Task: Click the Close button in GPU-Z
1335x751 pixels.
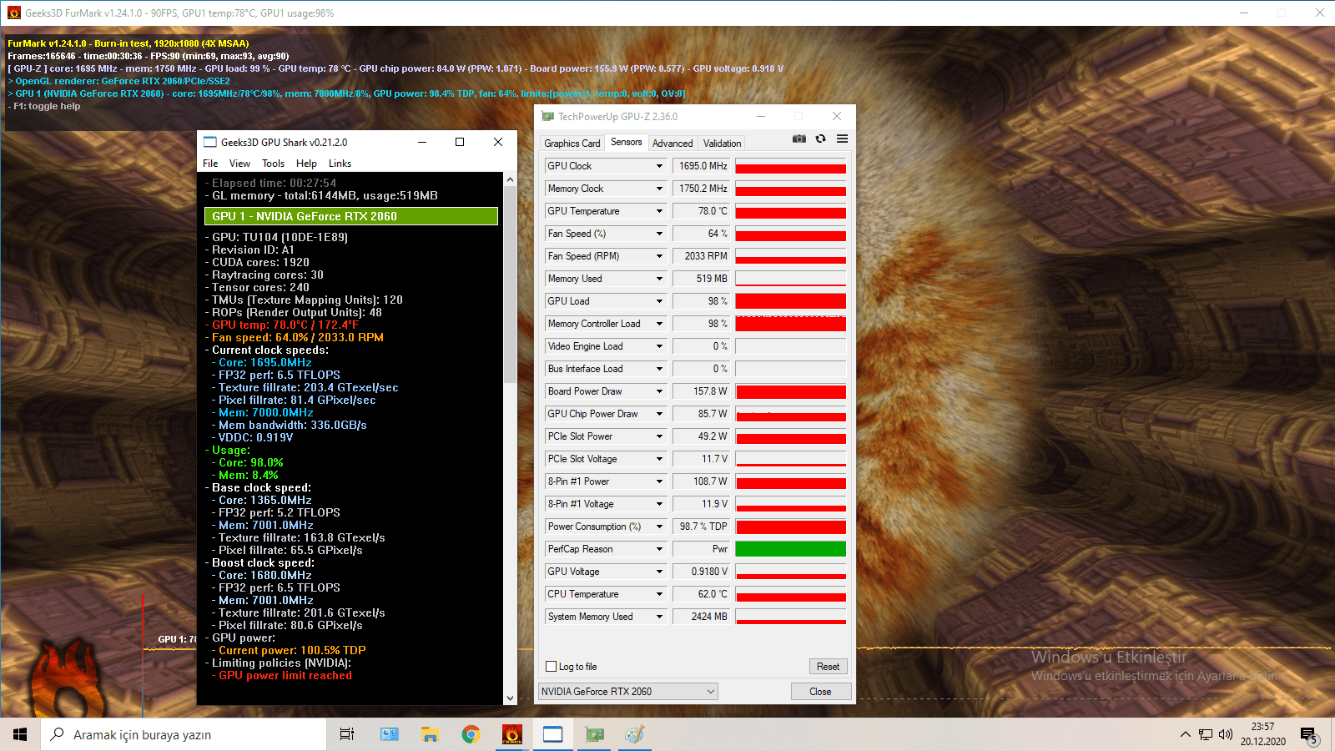Action: tap(820, 691)
